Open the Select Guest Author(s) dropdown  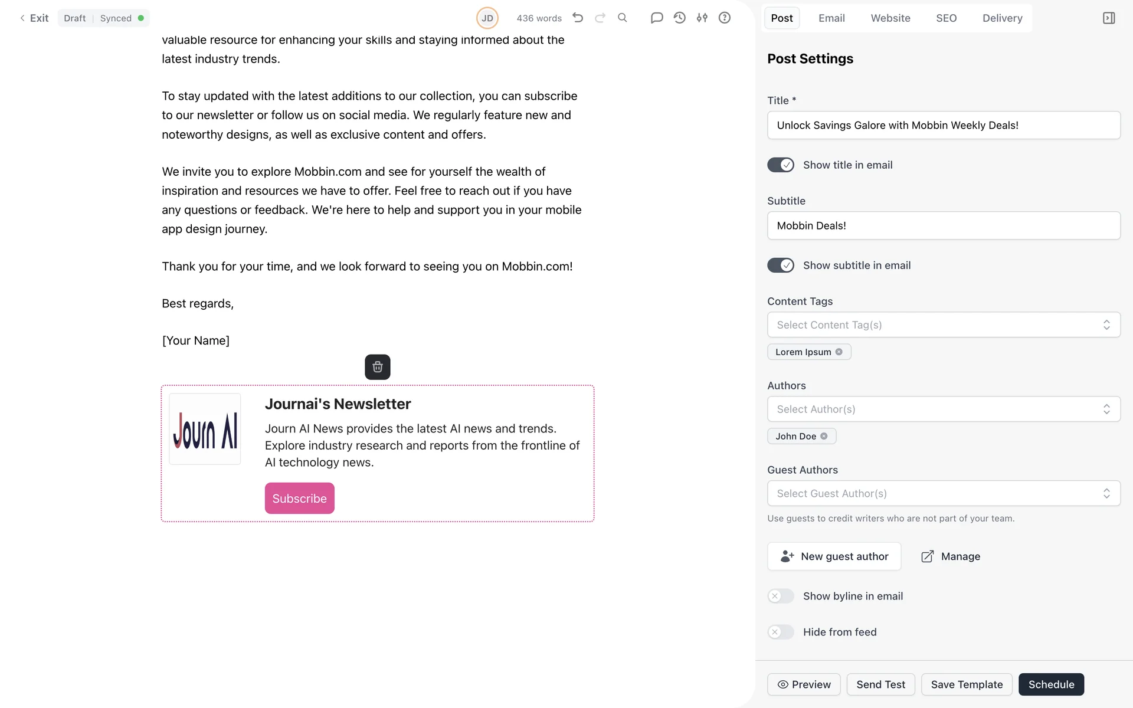coord(943,494)
